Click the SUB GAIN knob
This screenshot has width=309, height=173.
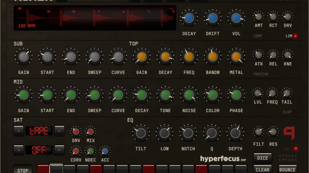click(23, 56)
